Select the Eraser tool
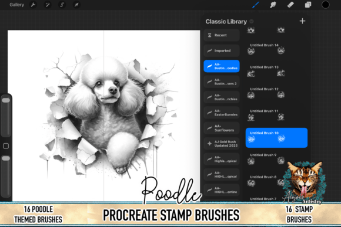The height and width of the screenshot is (227, 341). [x=290, y=5]
